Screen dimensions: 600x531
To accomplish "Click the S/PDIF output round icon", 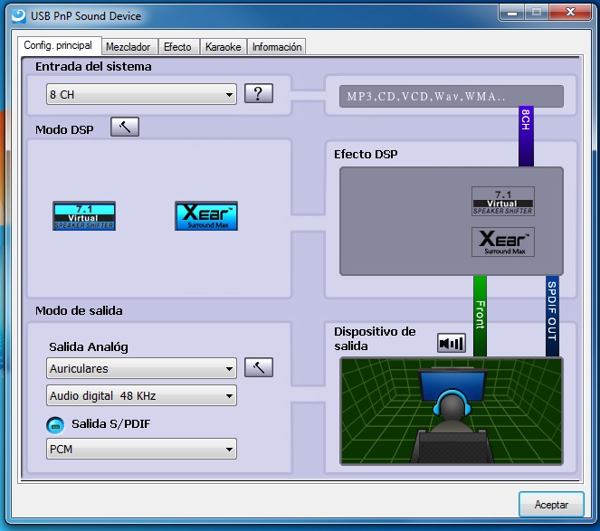I will [x=55, y=424].
